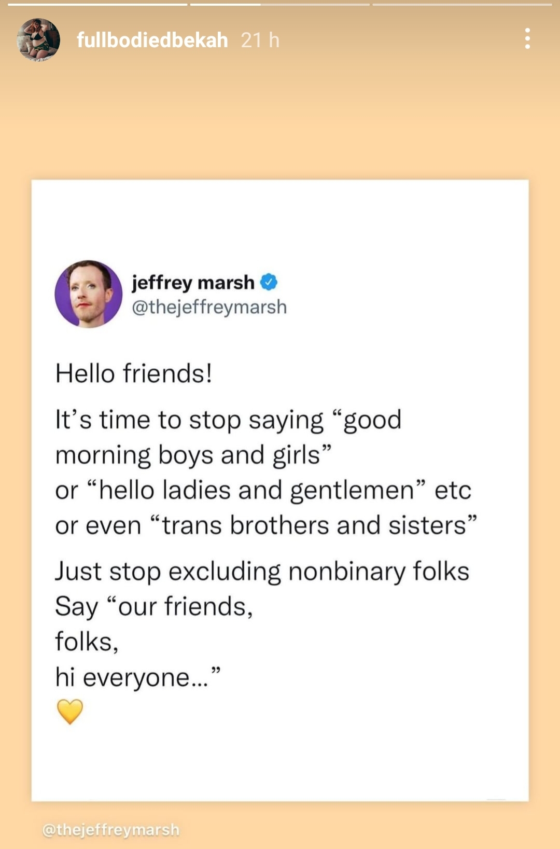This screenshot has height=849, width=560.
Task: Tap the @thejeffreymarsh mention sticker
Action: click(111, 829)
